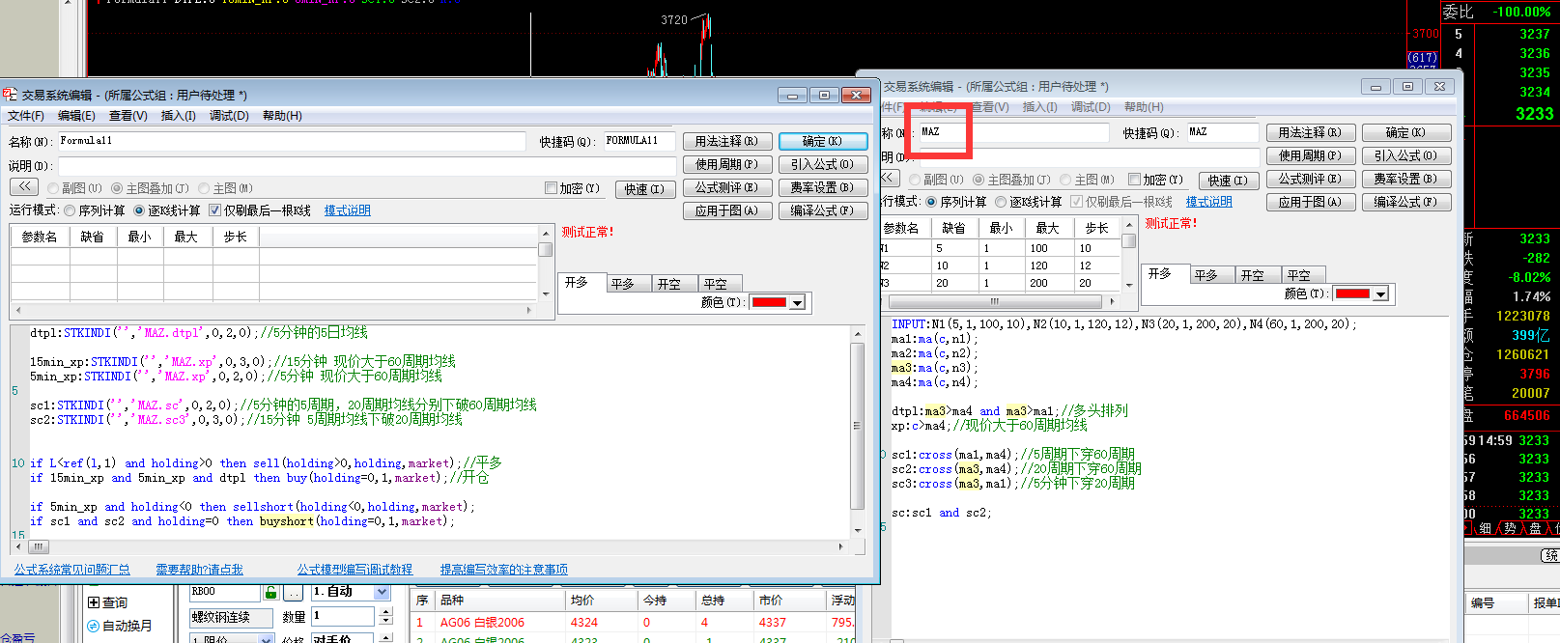Click the '..' browse button beside the lock

pos(294,592)
